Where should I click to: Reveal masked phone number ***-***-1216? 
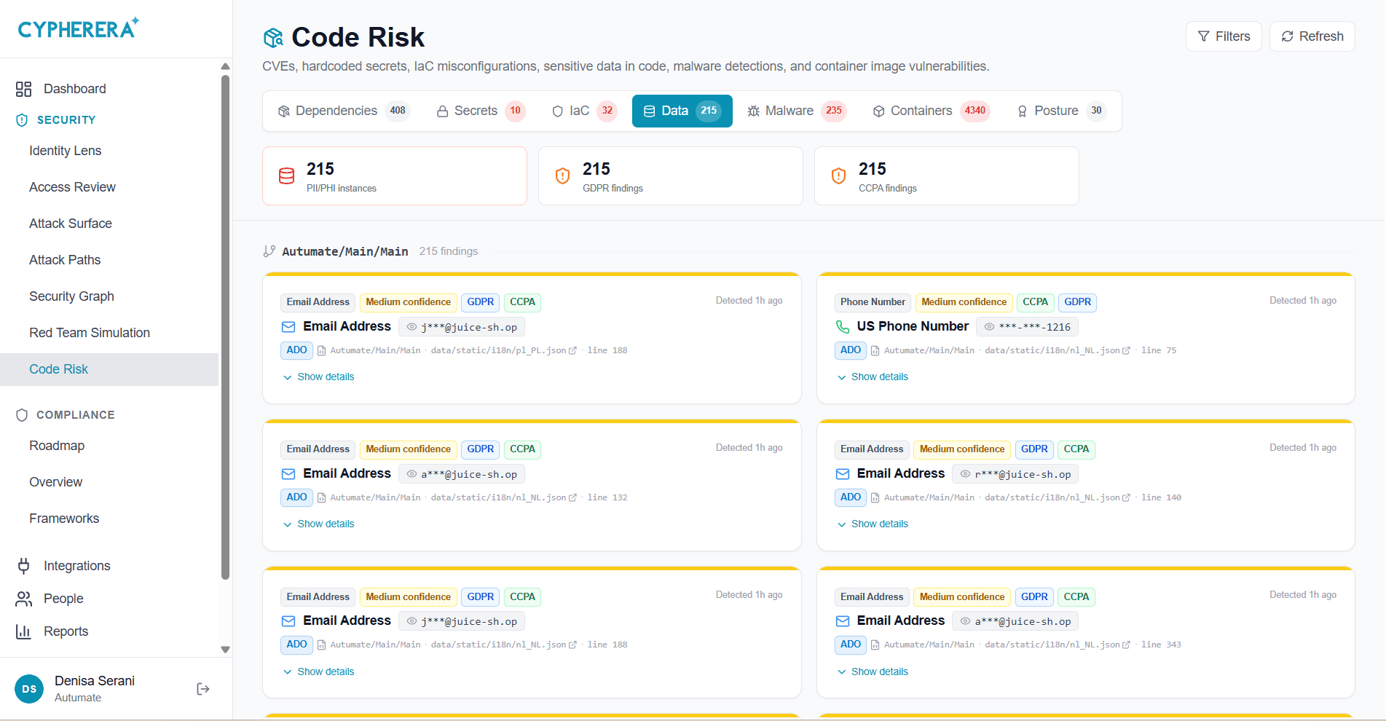coord(989,327)
